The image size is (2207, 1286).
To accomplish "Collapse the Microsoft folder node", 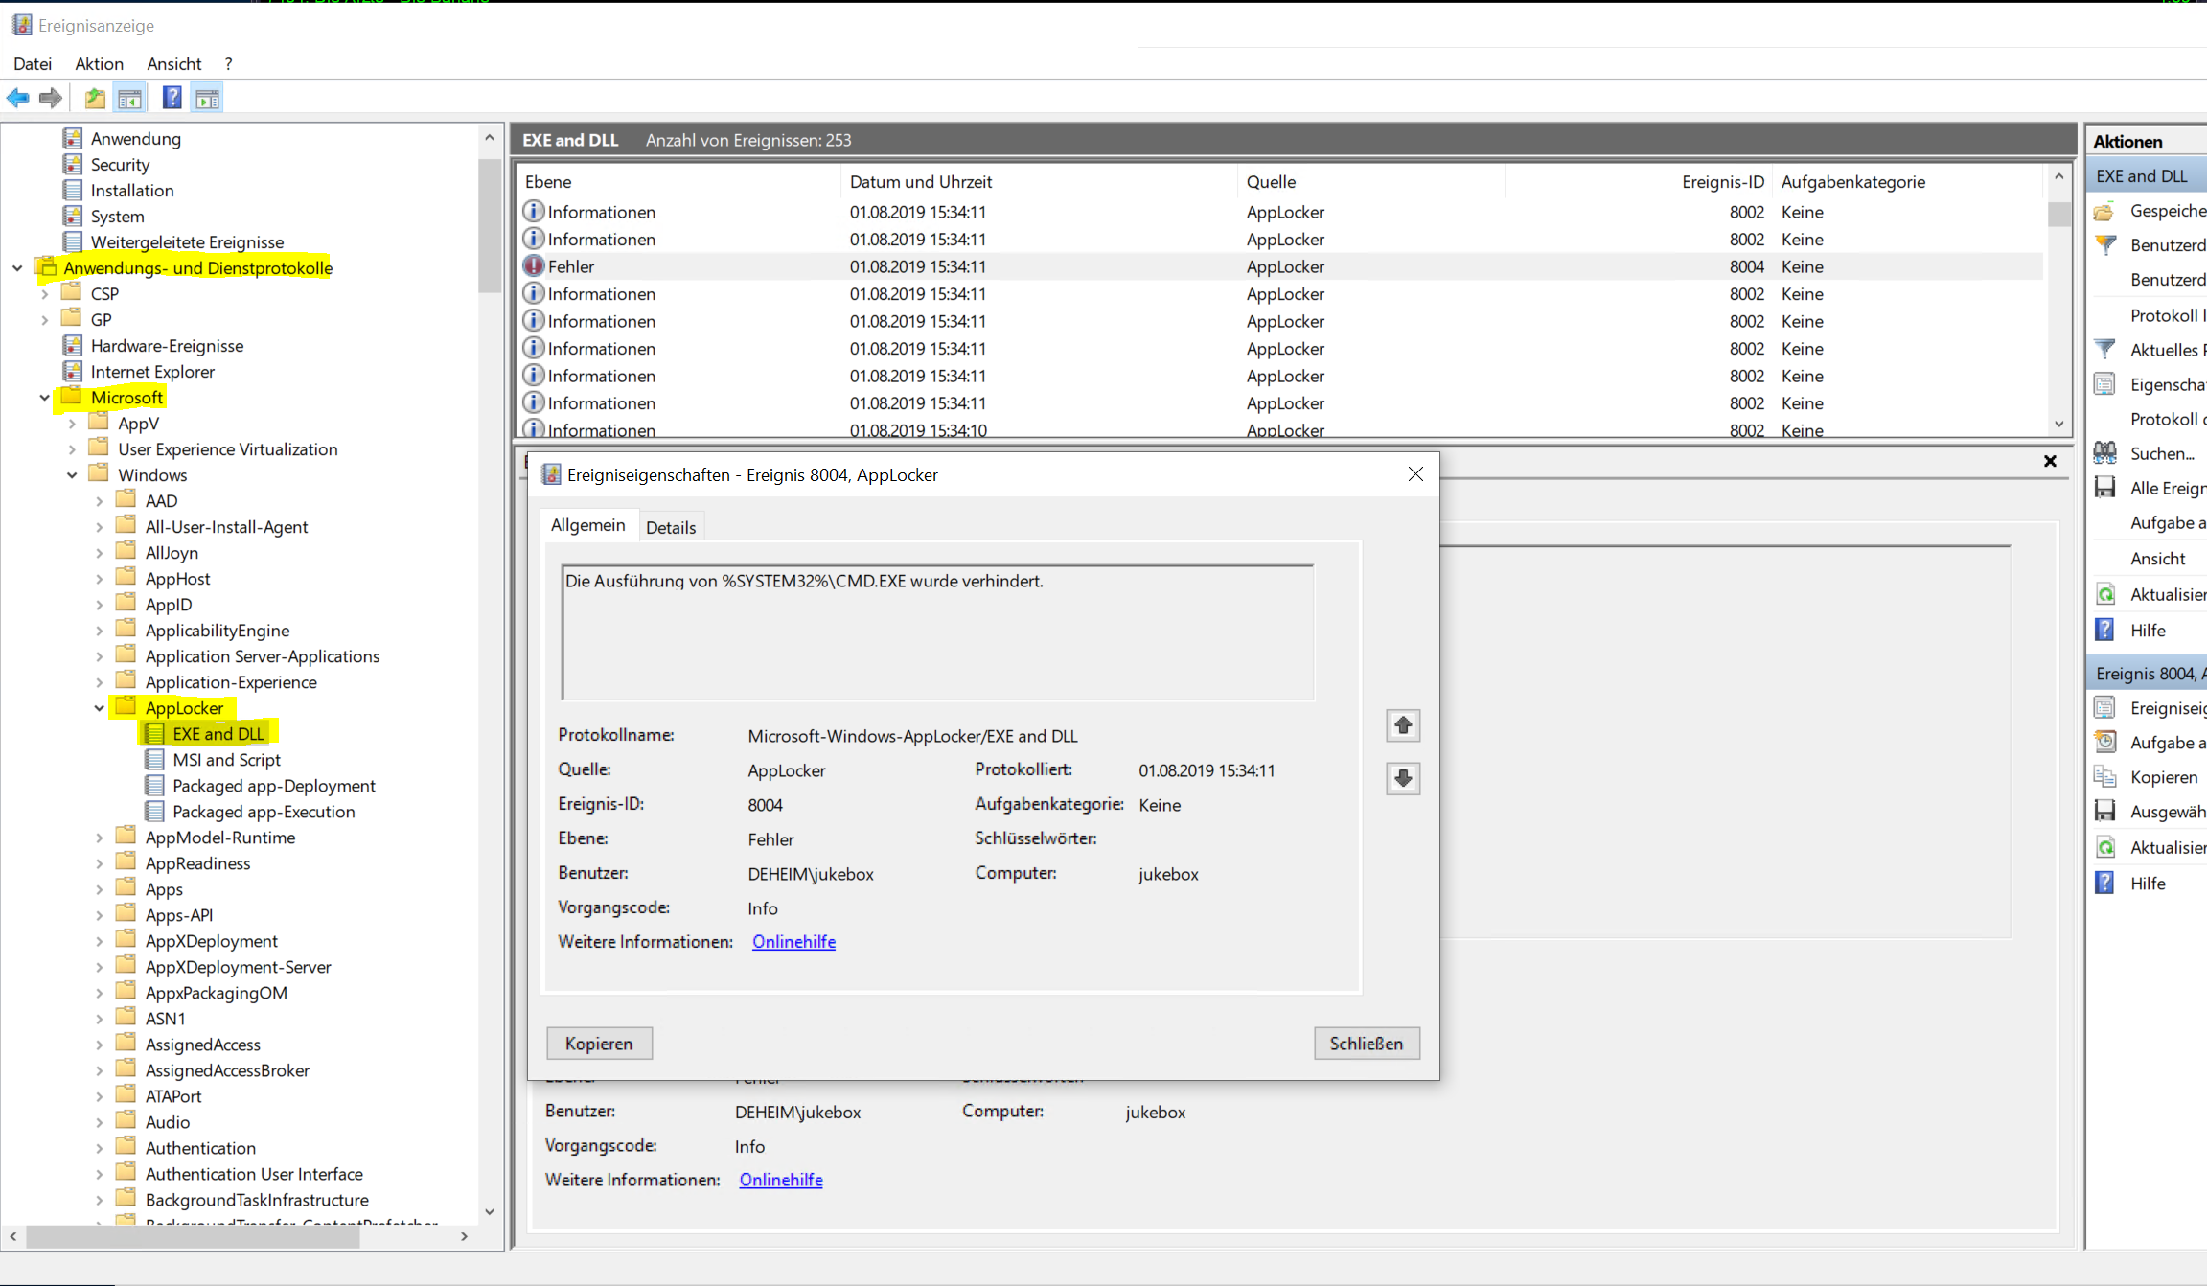I will pos(44,398).
